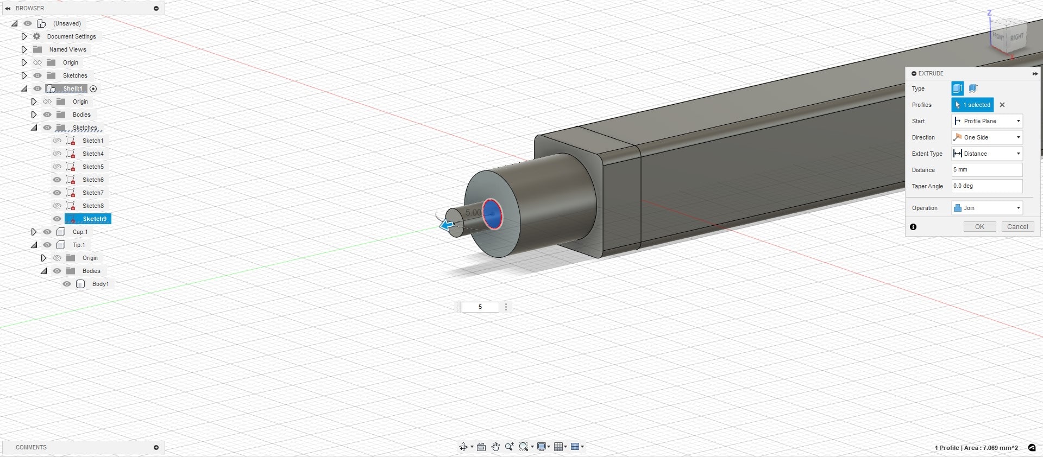The height and width of the screenshot is (457, 1043).
Task: Select Body1 under Tip:1 Bodies
Action: coord(100,284)
